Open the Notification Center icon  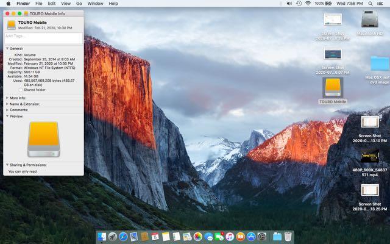coord(383,4)
